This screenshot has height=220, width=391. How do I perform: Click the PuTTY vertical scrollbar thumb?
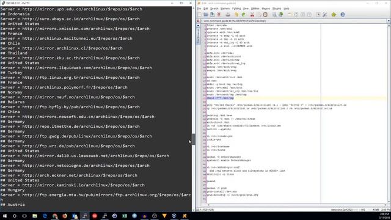click(x=193, y=139)
